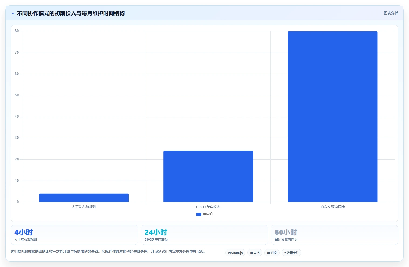
Task: Click the y-axis value 80
Action: [x=17, y=31]
